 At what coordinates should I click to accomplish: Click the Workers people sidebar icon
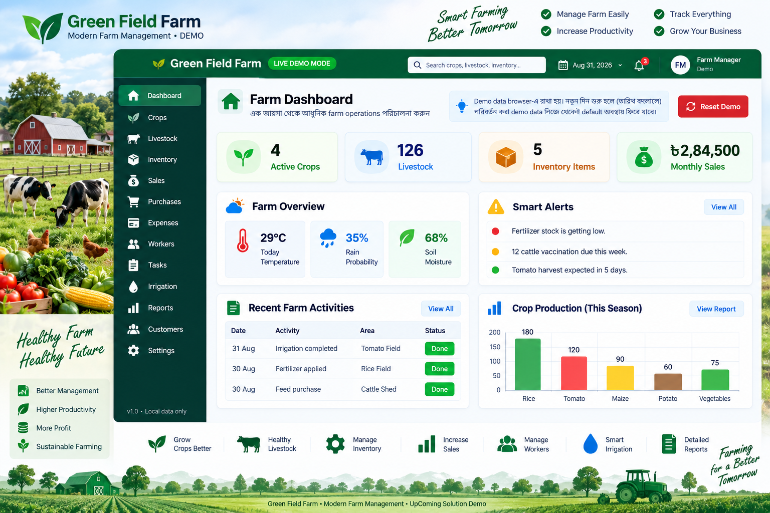click(x=133, y=244)
